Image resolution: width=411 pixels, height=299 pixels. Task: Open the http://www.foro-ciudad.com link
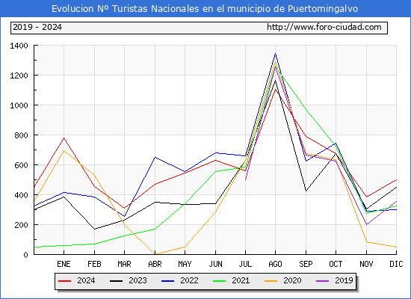pyautogui.click(x=324, y=27)
